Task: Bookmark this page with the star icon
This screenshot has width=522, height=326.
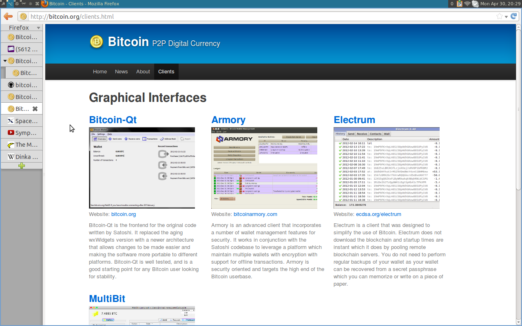Action: pos(499,16)
